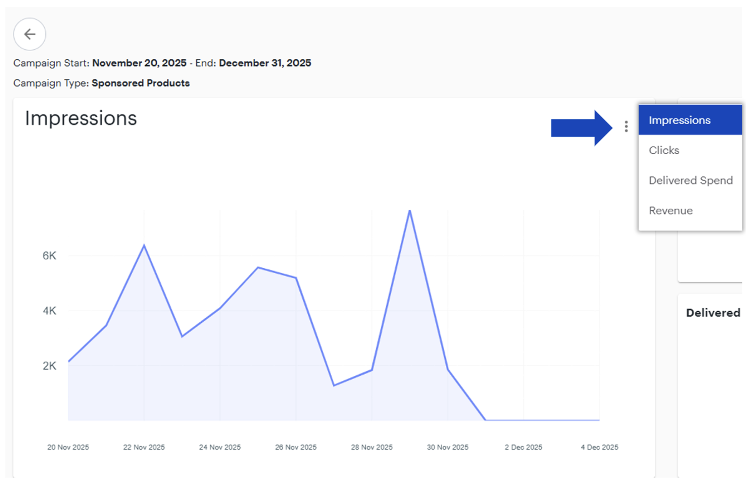Click the chart low point near 27 Nov
This screenshot has width=747, height=483.
click(x=334, y=385)
